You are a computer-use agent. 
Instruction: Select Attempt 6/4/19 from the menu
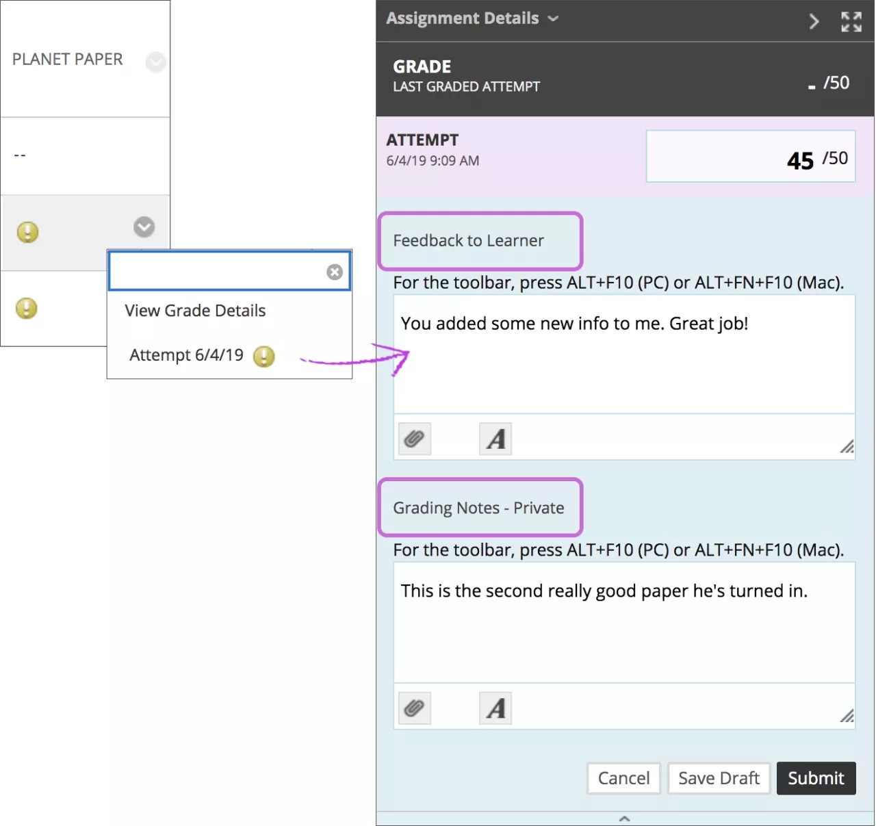click(x=186, y=355)
